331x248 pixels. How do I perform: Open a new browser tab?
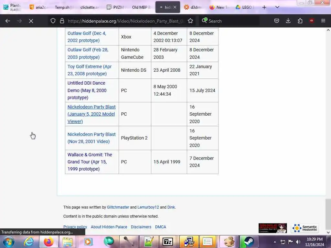[264, 7]
